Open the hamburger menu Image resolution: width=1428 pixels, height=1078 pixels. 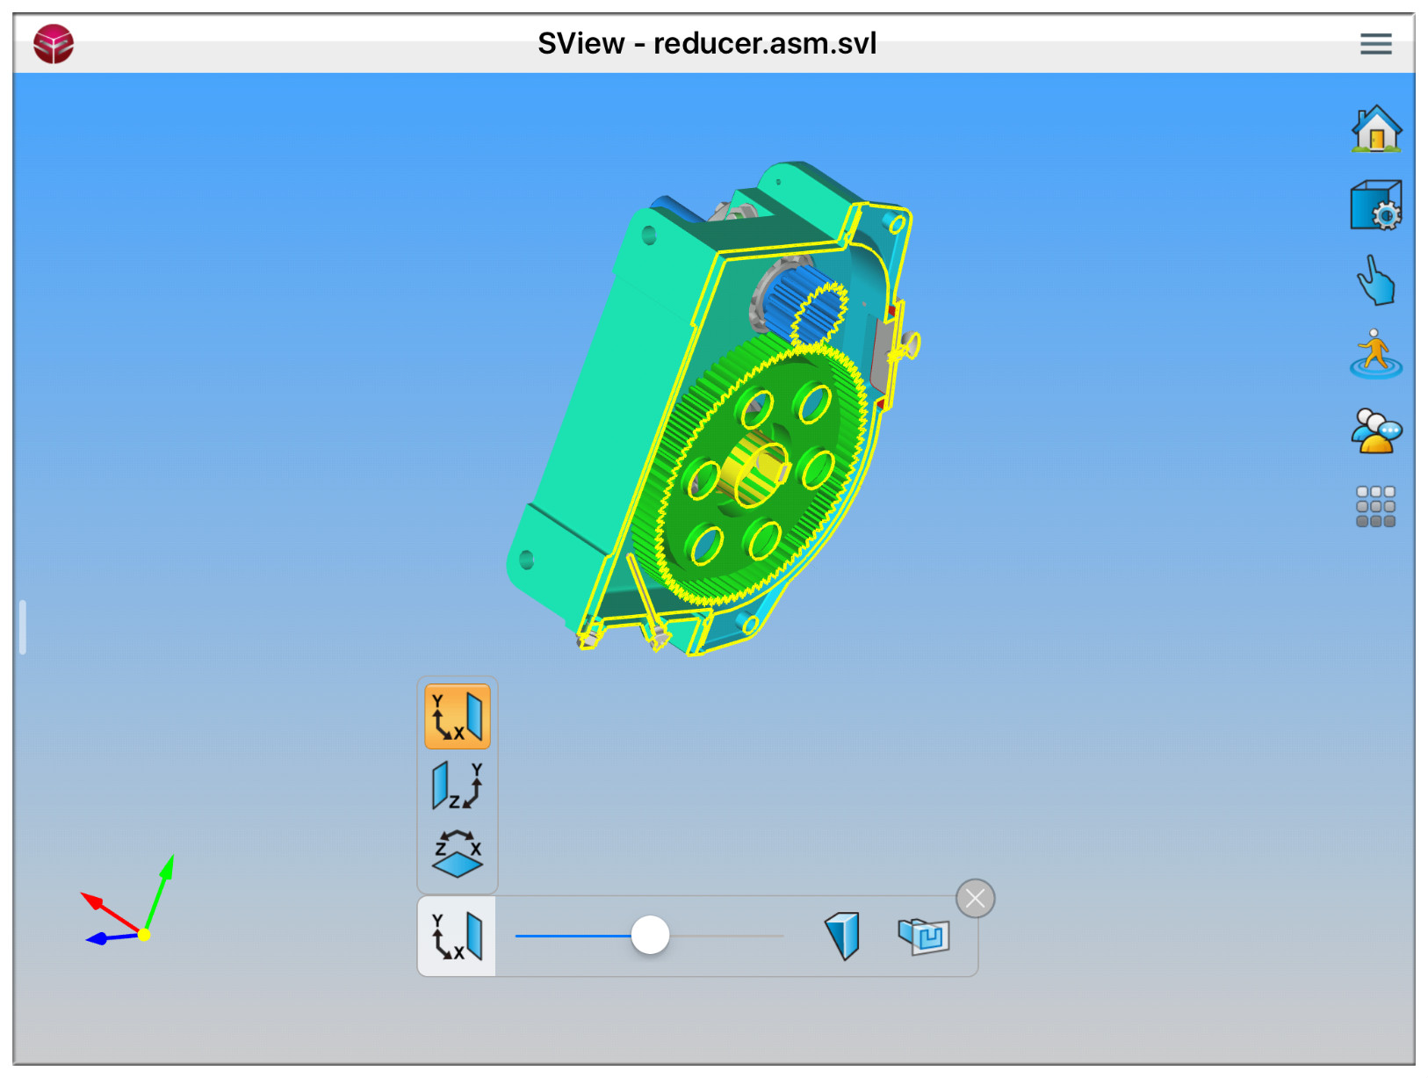[x=1375, y=44]
